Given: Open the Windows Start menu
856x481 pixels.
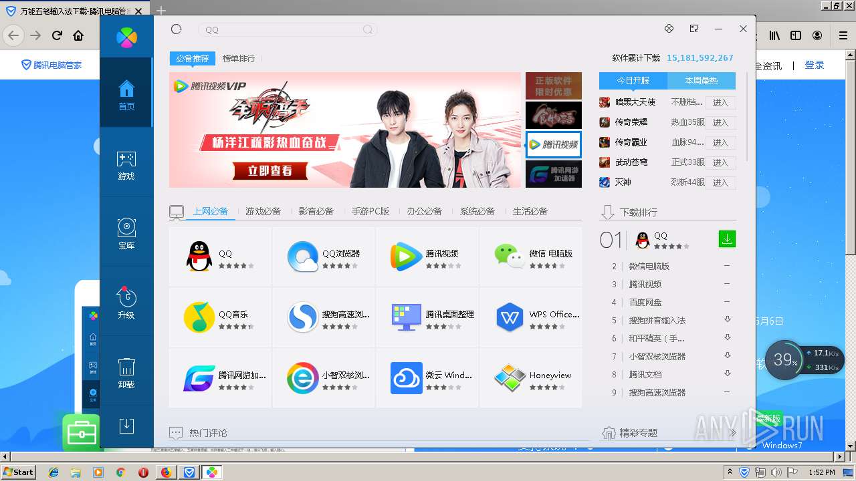Looking at the screenshot, I should (18, 472).
